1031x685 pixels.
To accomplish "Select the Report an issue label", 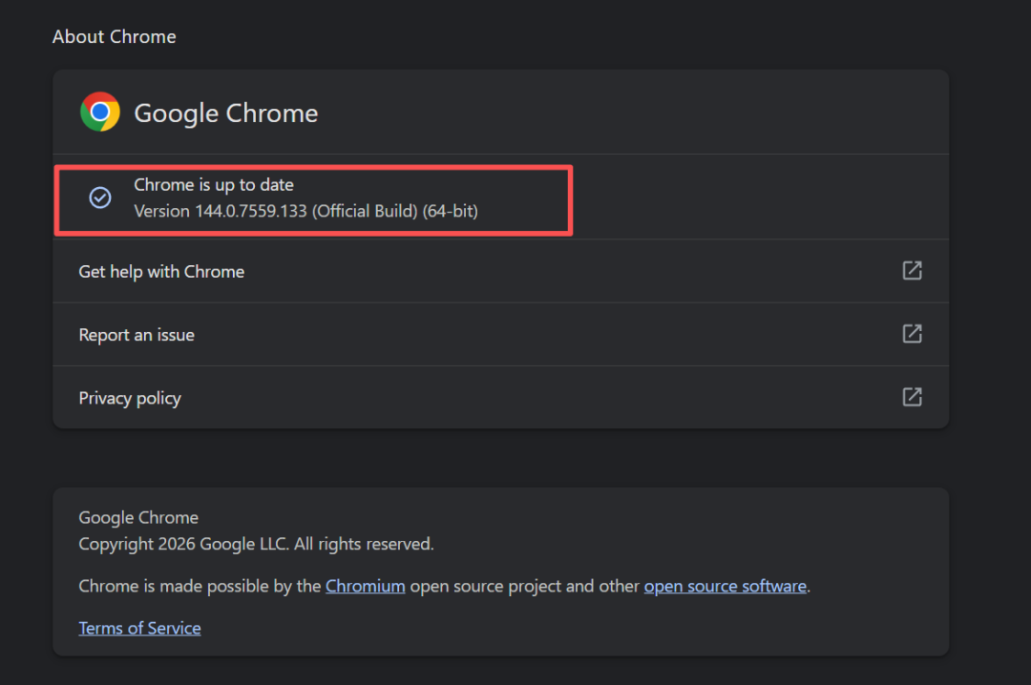I will click(x=137, y=335).
